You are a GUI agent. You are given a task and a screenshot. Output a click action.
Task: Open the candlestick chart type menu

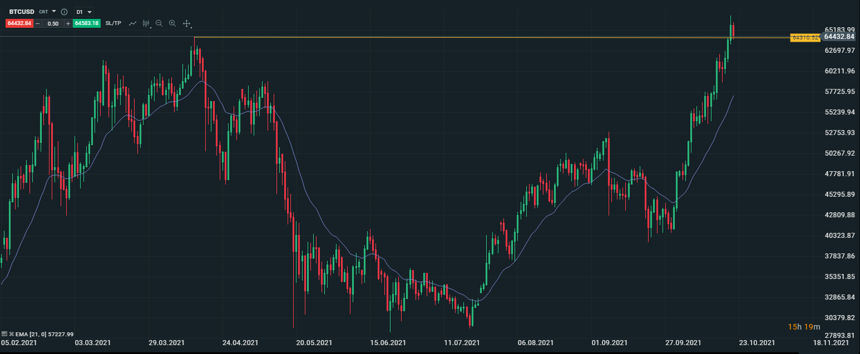(146, 23)
